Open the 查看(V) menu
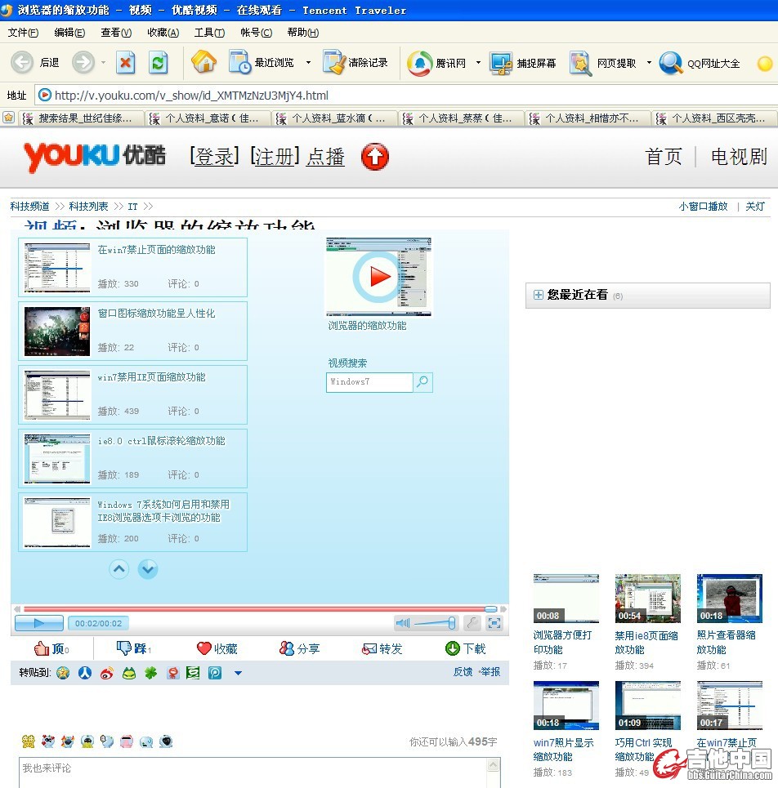This screenshot has height=788, width=778. coord(116,33)
